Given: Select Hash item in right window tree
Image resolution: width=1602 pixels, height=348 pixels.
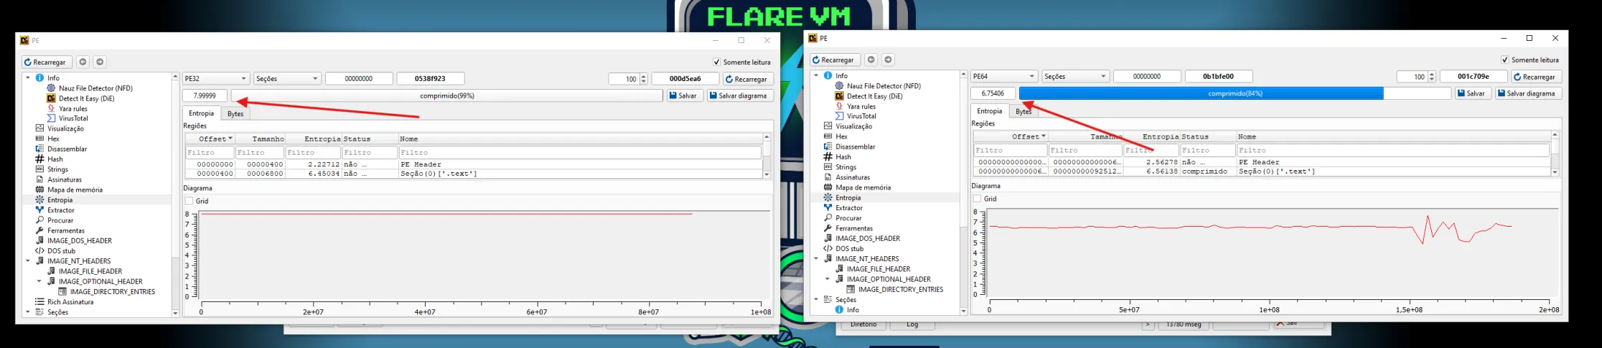Looking at the screenshot, I should 843,157.
